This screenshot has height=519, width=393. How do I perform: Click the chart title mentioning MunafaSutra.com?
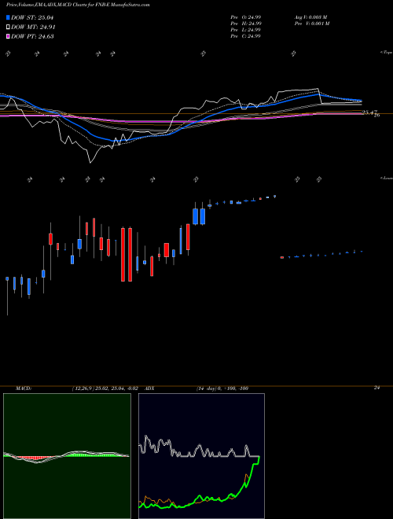pos(78,6)
